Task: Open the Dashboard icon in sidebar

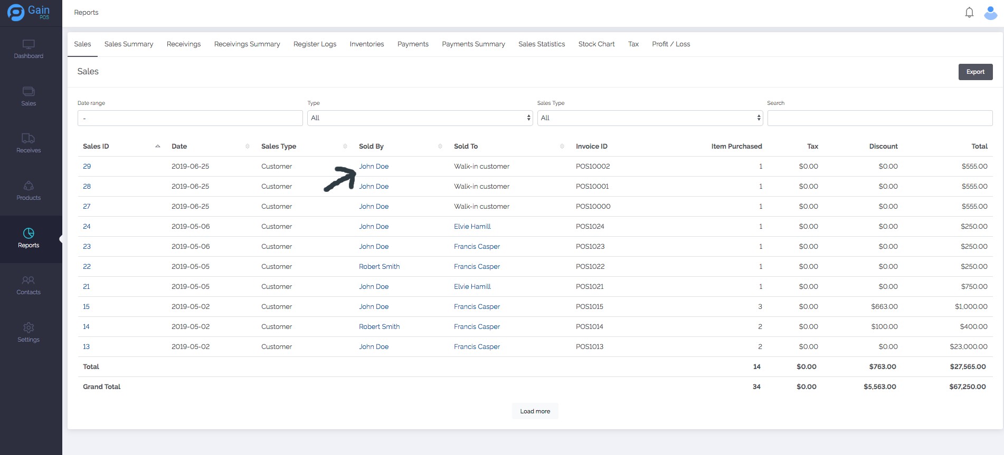Action: pos(29,45)
